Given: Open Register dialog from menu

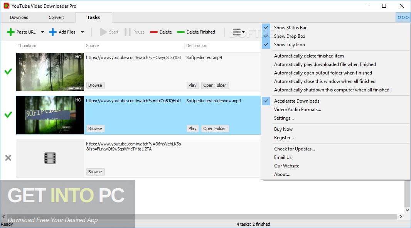Looking at the screenshot, I should coord(335,138).
